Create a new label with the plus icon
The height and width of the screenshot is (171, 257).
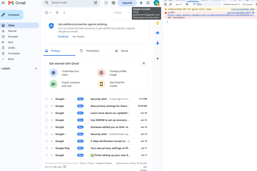[36, 69]
